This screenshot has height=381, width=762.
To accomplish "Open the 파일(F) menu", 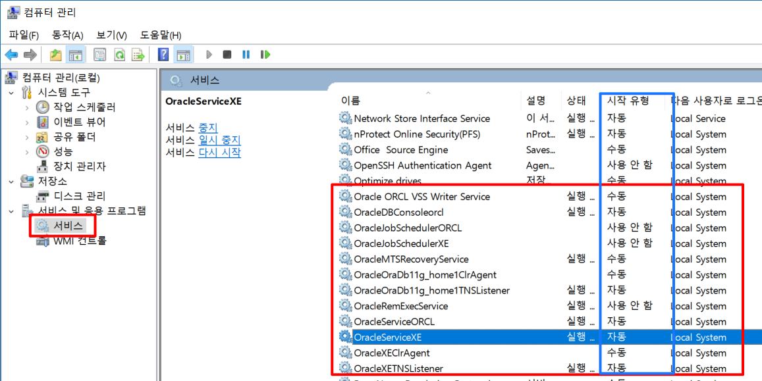I will coord(24,35).
